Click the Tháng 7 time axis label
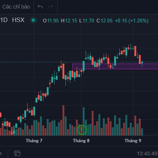Screen dimensions: 158x158 click(34, 141)
